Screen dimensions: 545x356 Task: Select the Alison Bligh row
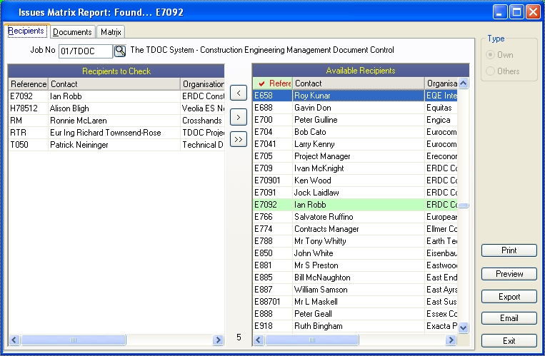(x=116, y=108)
